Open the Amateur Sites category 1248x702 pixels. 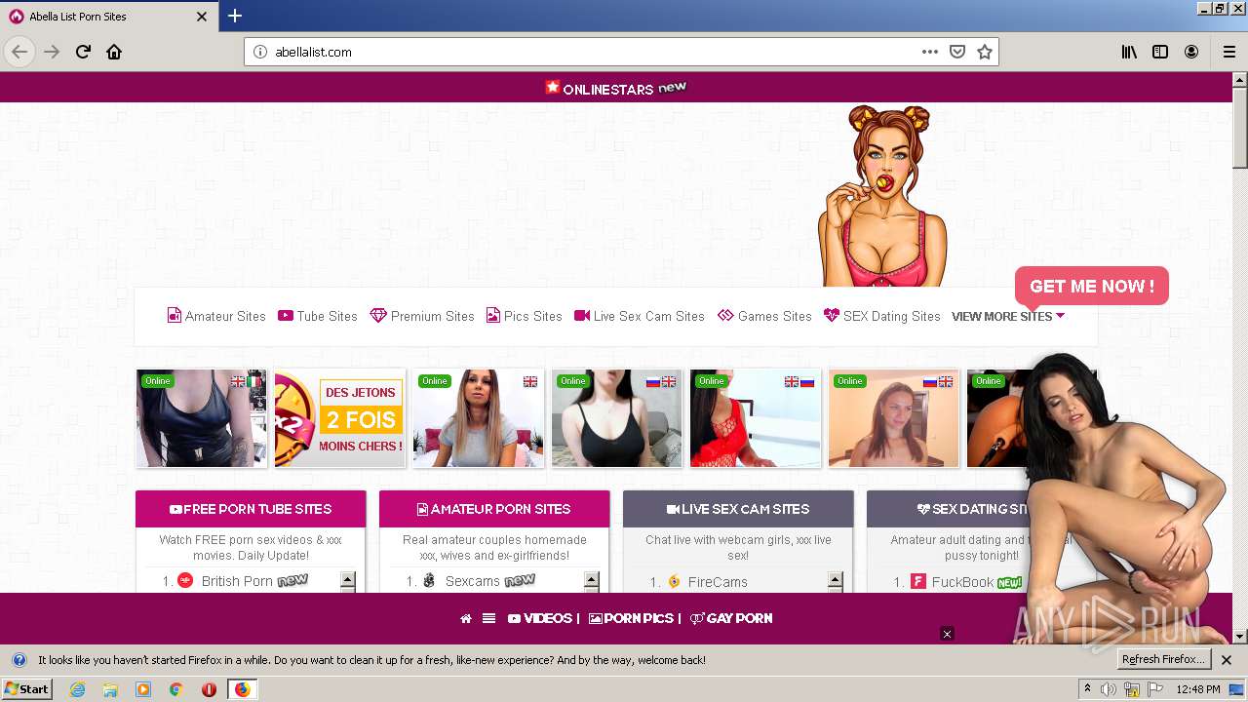[x=216, y=316]
